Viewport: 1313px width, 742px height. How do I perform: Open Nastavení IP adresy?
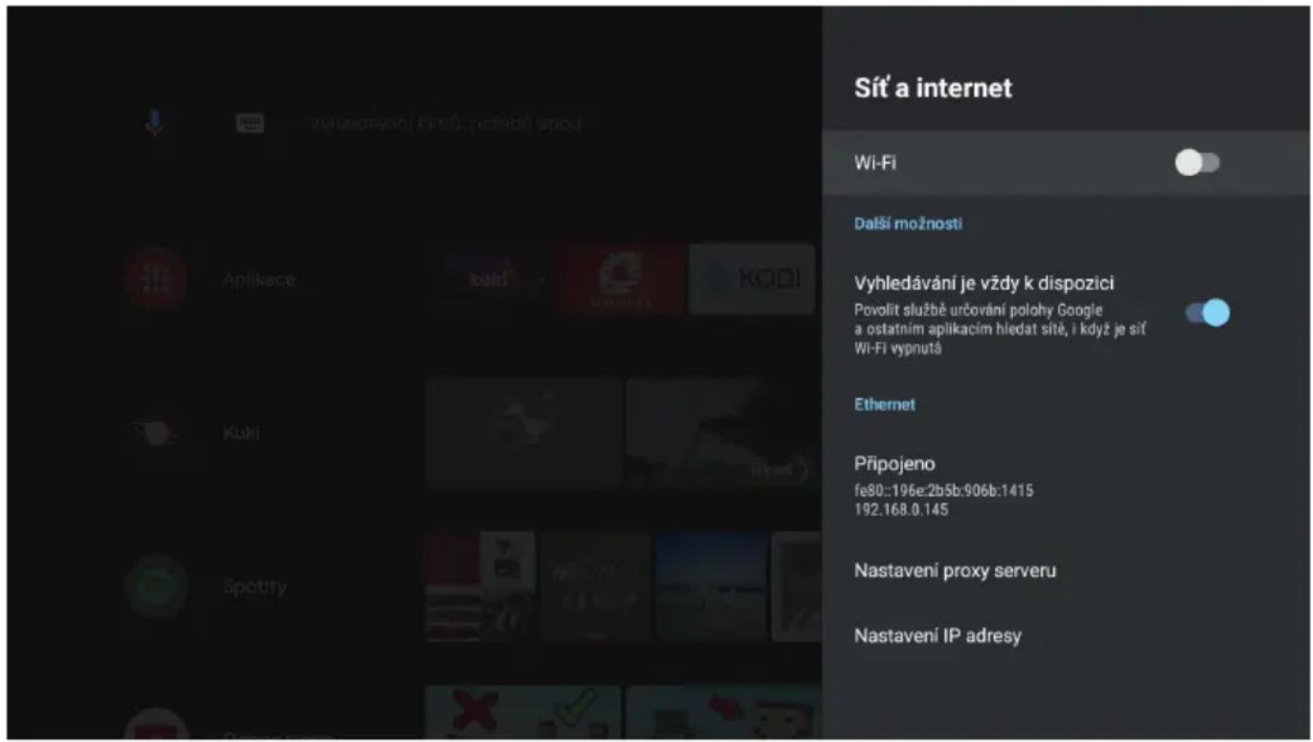[938, 636]
